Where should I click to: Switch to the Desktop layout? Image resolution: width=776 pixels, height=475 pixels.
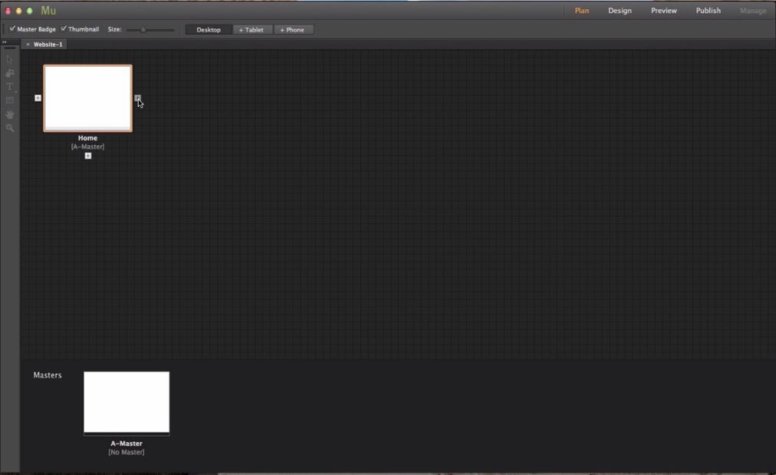coord(209,30)
